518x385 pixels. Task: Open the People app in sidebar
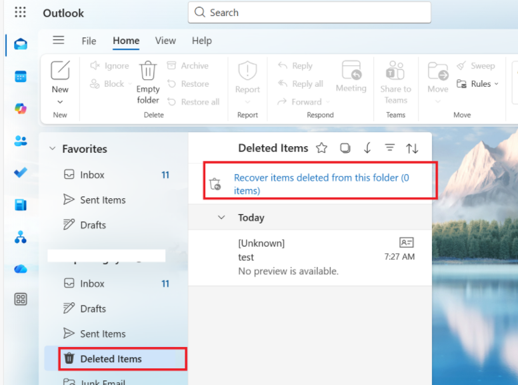21,141
